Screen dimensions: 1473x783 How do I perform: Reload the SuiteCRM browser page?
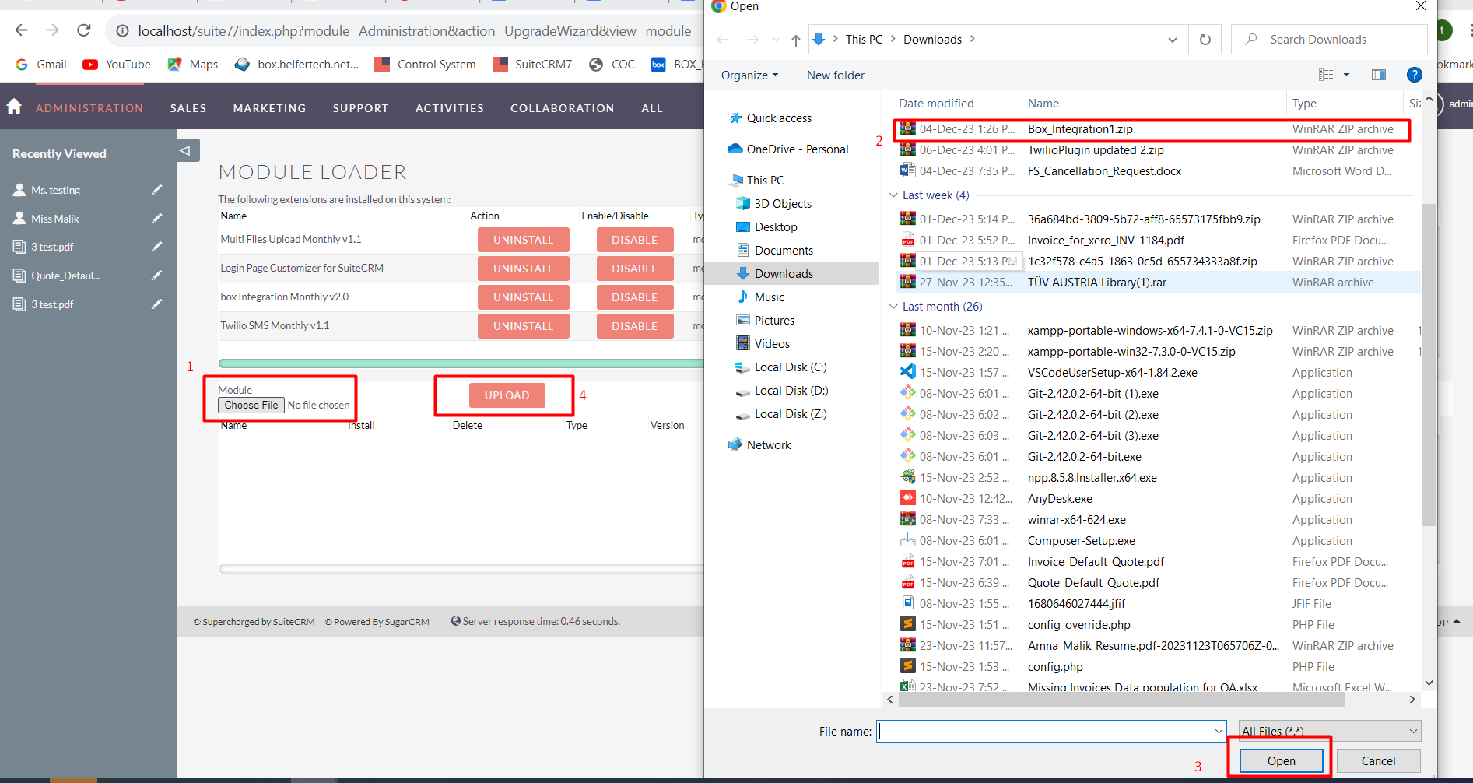[84, 30]
